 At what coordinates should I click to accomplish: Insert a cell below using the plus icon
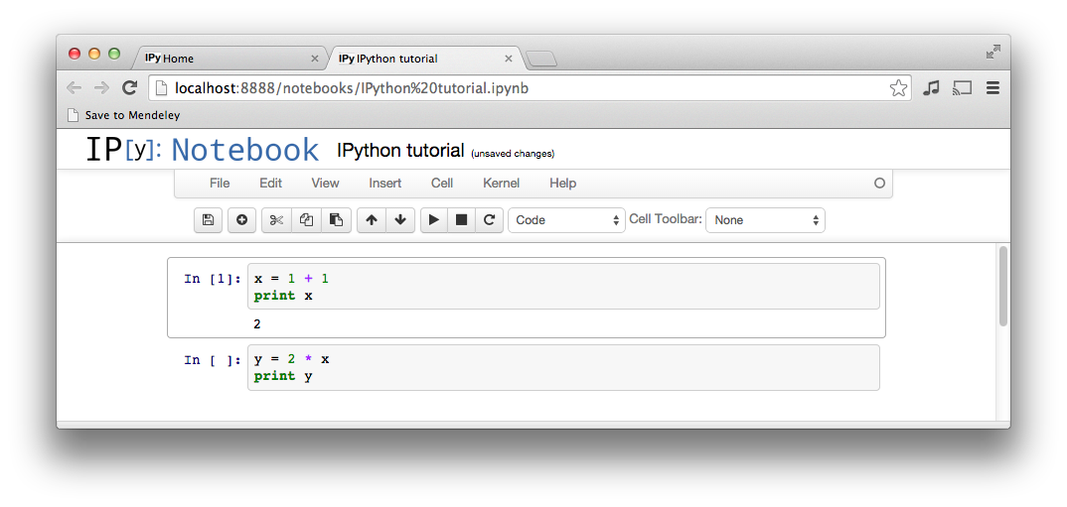point(241,220)
